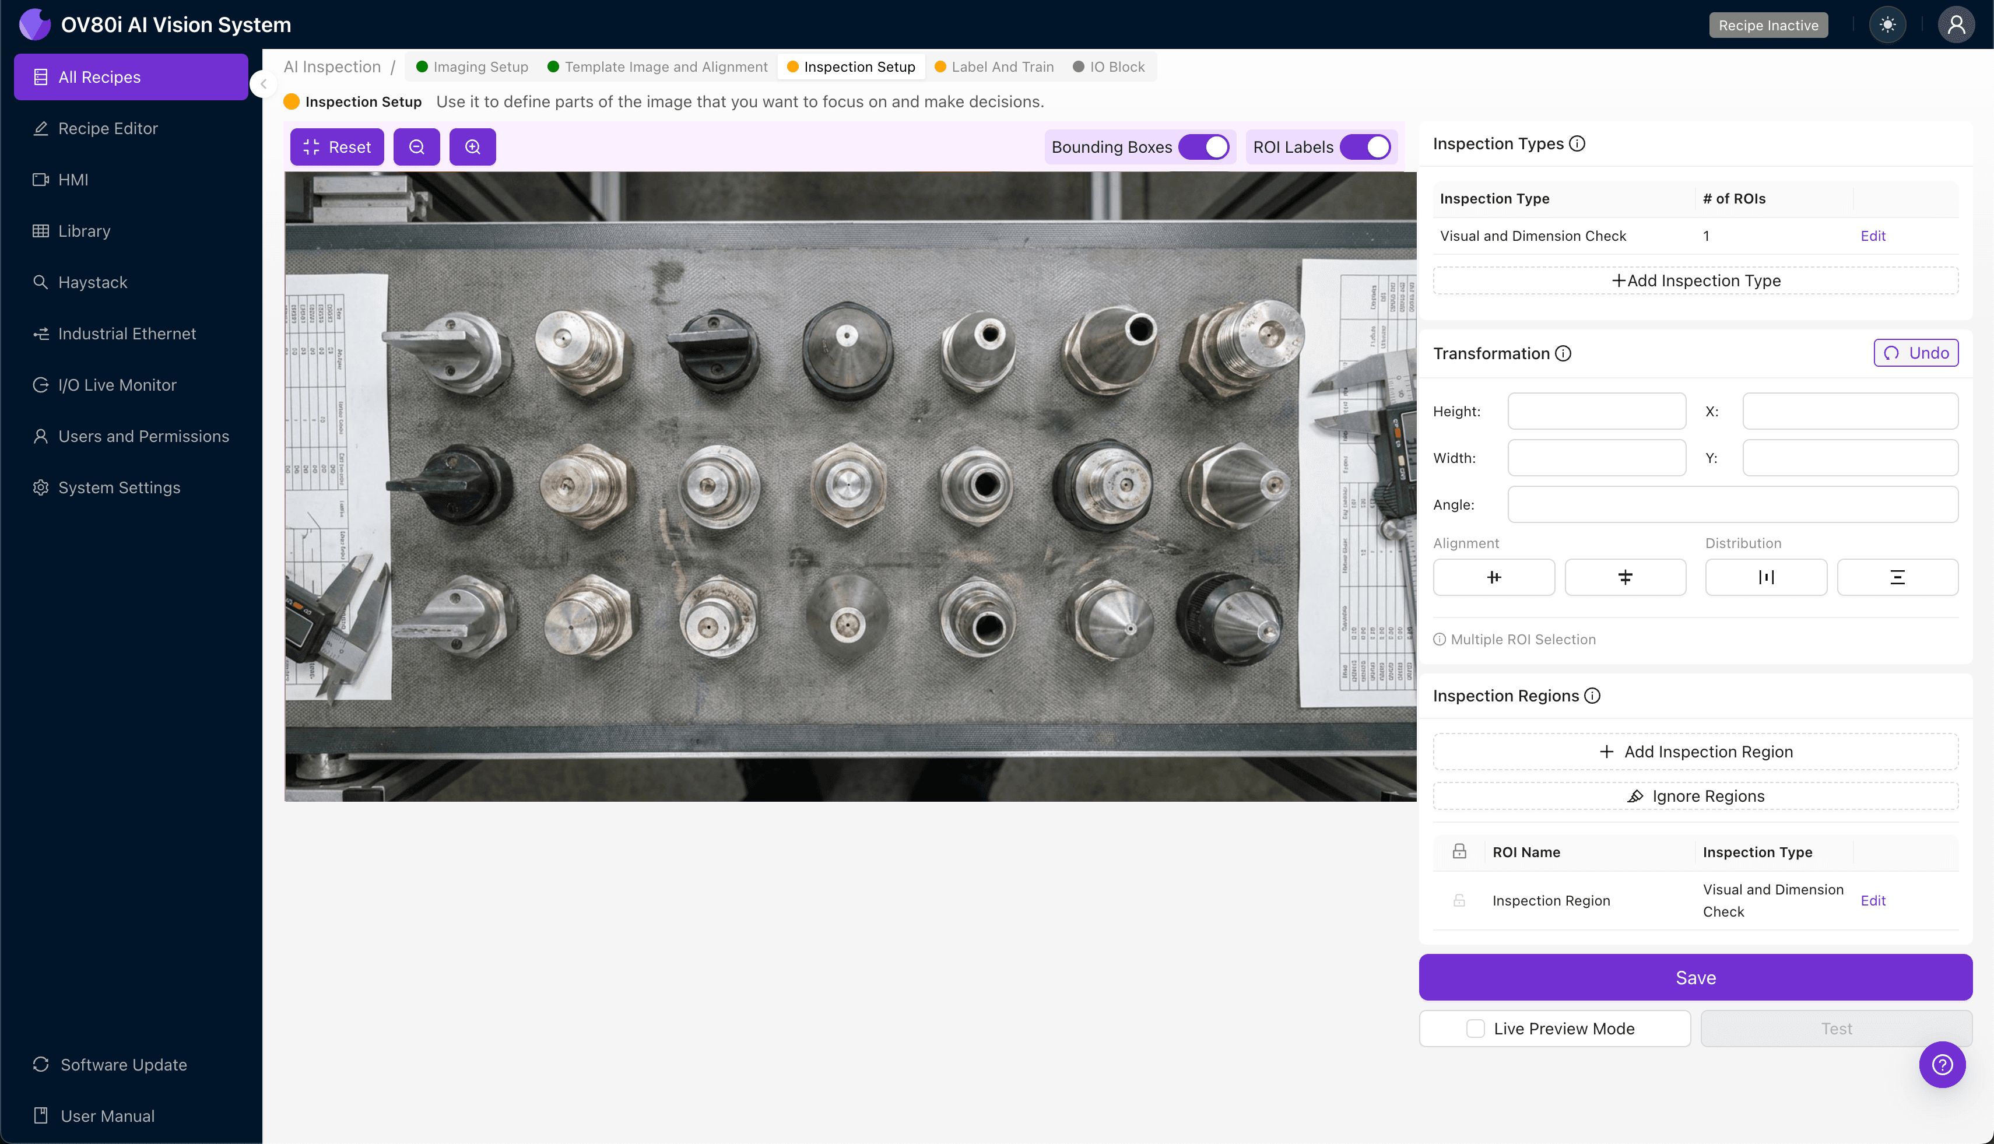The image size is (1994, 1144).
Task: Apply vertical distribution to ROIs
Action: (x=1897, y=577)
